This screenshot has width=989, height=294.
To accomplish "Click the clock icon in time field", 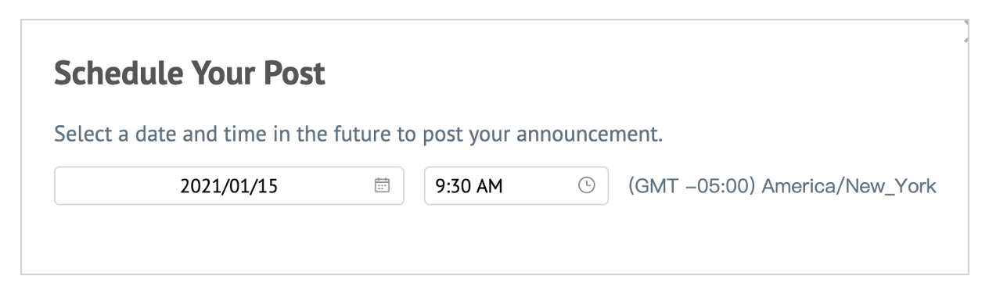I will click(586, 185).
